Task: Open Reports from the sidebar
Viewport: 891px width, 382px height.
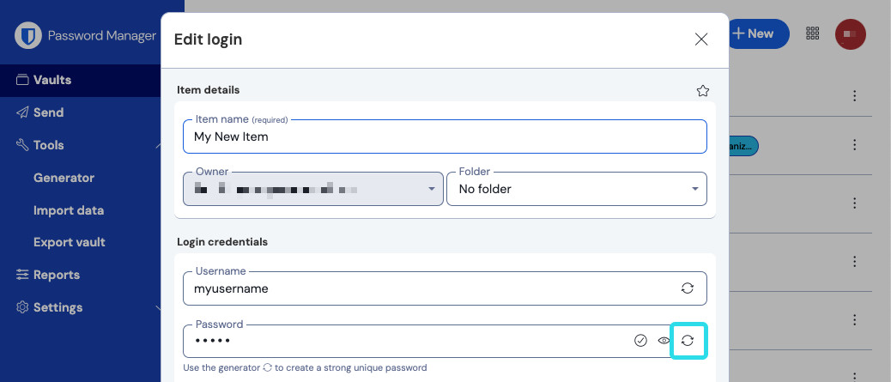Action: pyautogui.click(x=56, y=275)
